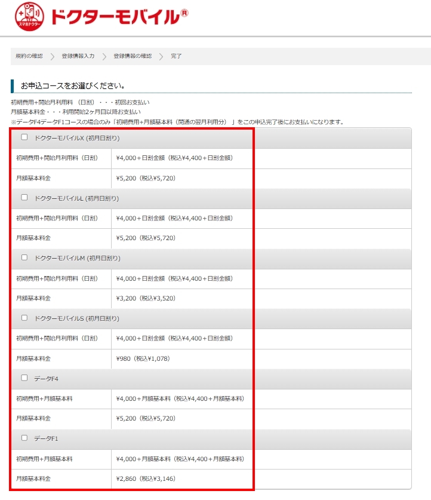Go to the 登録情報の確認 step
The height and width of the screenshot is (500, 431).
[x=133, y=56]
